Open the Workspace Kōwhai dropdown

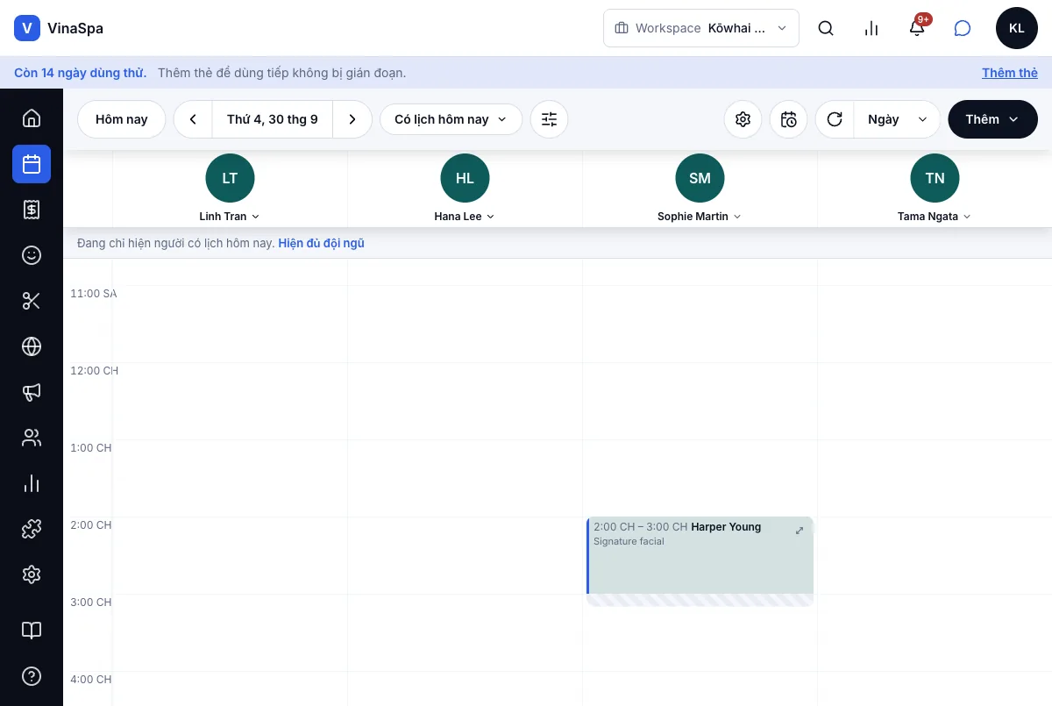coord(701,28)
